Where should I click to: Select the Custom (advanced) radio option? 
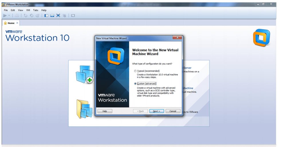[x=135, y=84]
